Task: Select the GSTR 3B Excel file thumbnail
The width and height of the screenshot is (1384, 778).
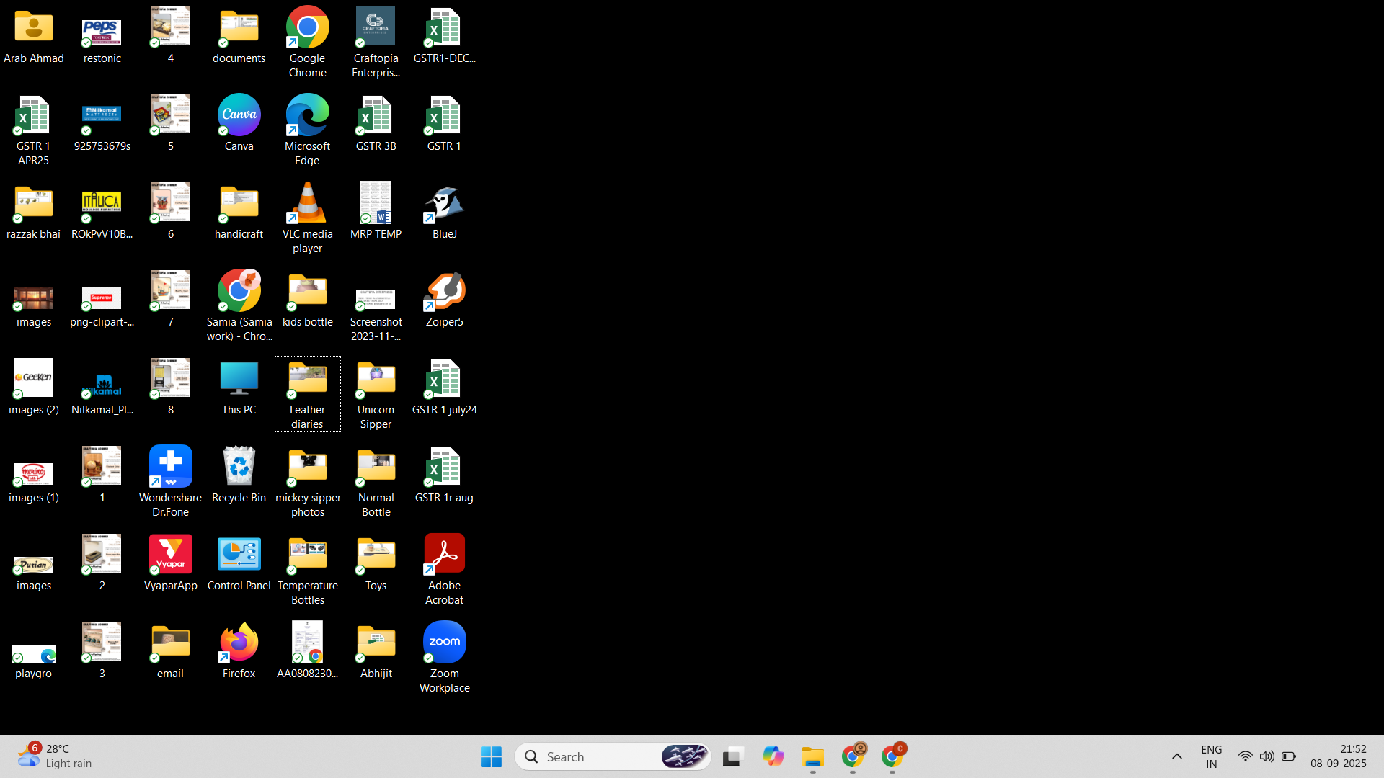Action: point(376,116)
